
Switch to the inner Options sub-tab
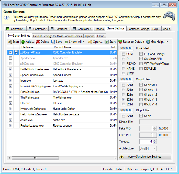pos(89,36)
